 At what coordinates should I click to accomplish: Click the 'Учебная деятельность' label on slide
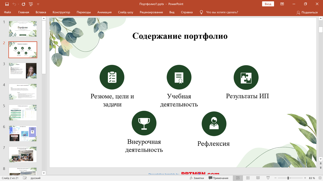[179, 100]
